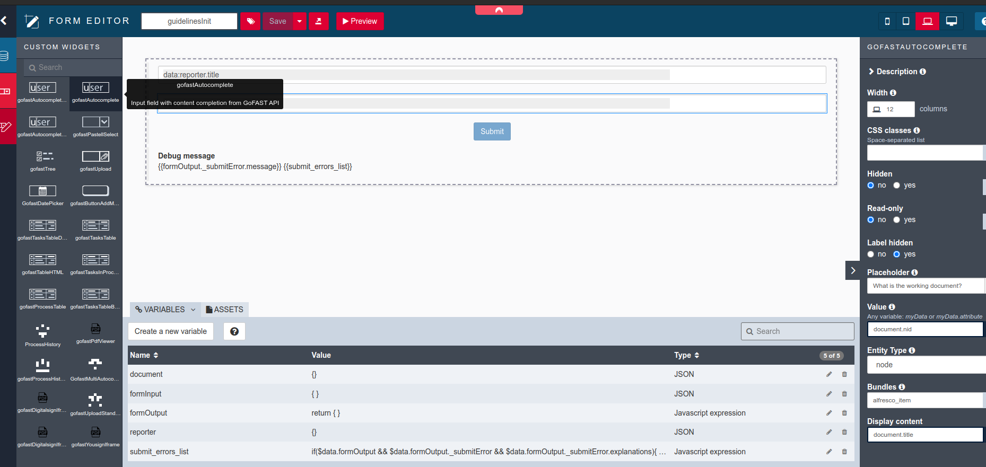The width and height of the screenshot is (986, 467).
Task: Click Create a new variable
Action: point(171,331)
